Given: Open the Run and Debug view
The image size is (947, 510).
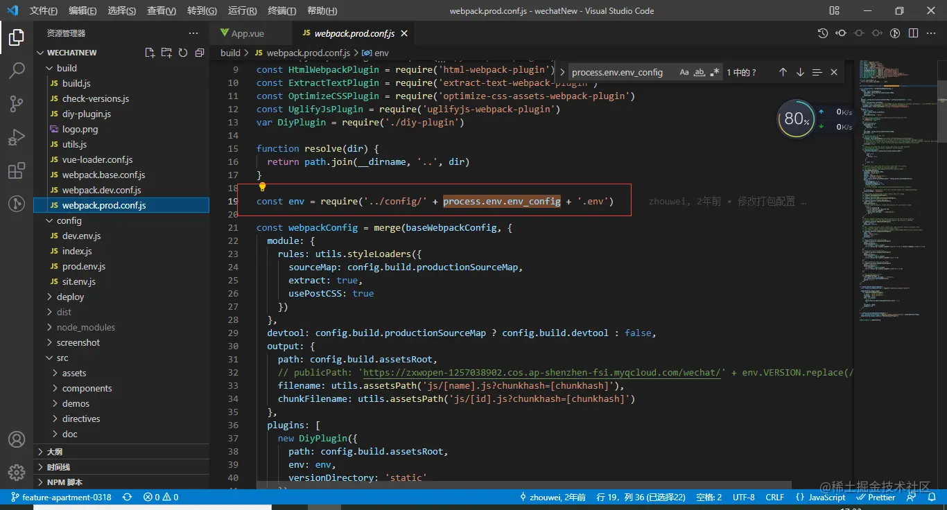Looking at the screenshot, I should pos(17,137).
